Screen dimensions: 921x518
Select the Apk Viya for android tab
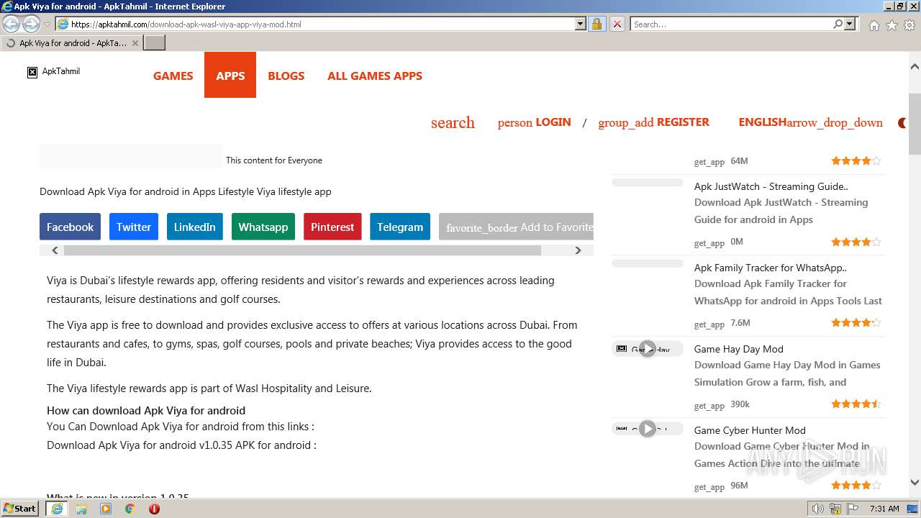coord(72,43)
